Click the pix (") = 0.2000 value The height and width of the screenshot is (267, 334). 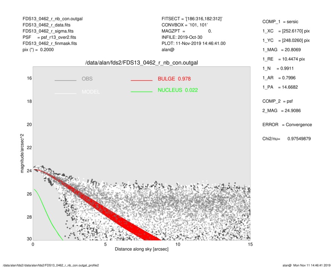pyautogui.click(x=38, y=50)
